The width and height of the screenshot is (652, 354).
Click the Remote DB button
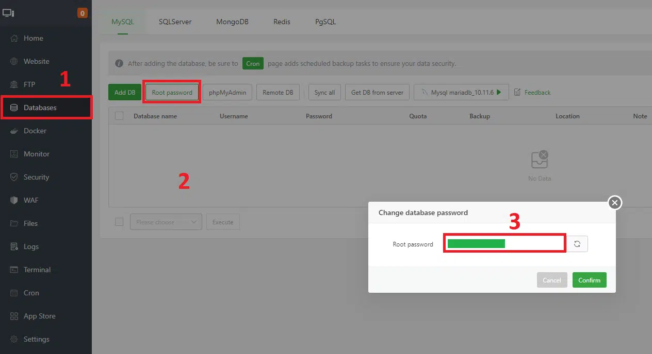tap(278, 92)
